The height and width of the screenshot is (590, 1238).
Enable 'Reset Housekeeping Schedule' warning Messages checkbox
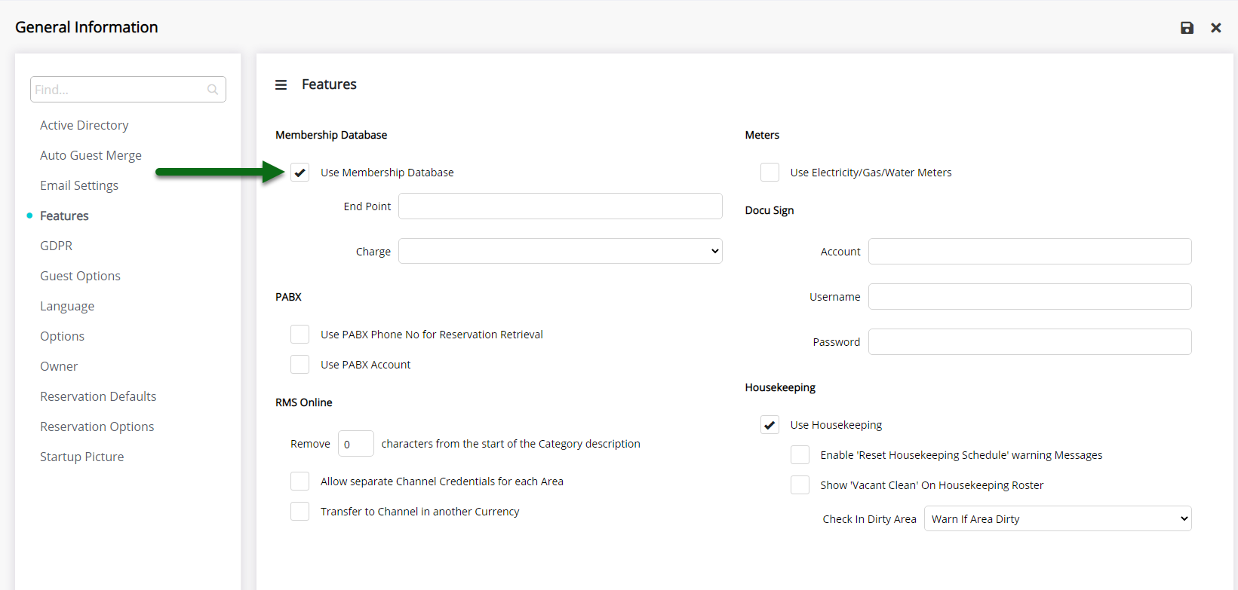[800, 455]
